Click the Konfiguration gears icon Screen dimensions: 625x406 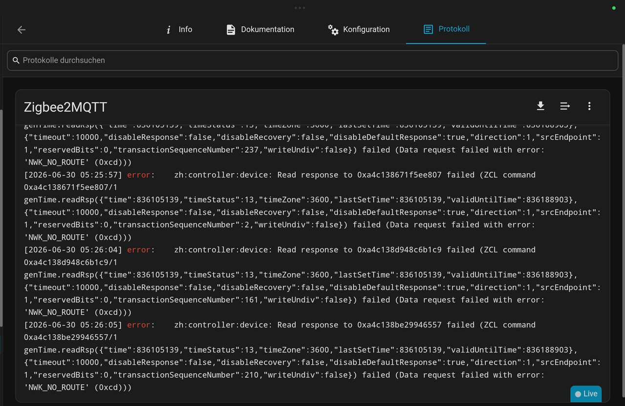333,30
